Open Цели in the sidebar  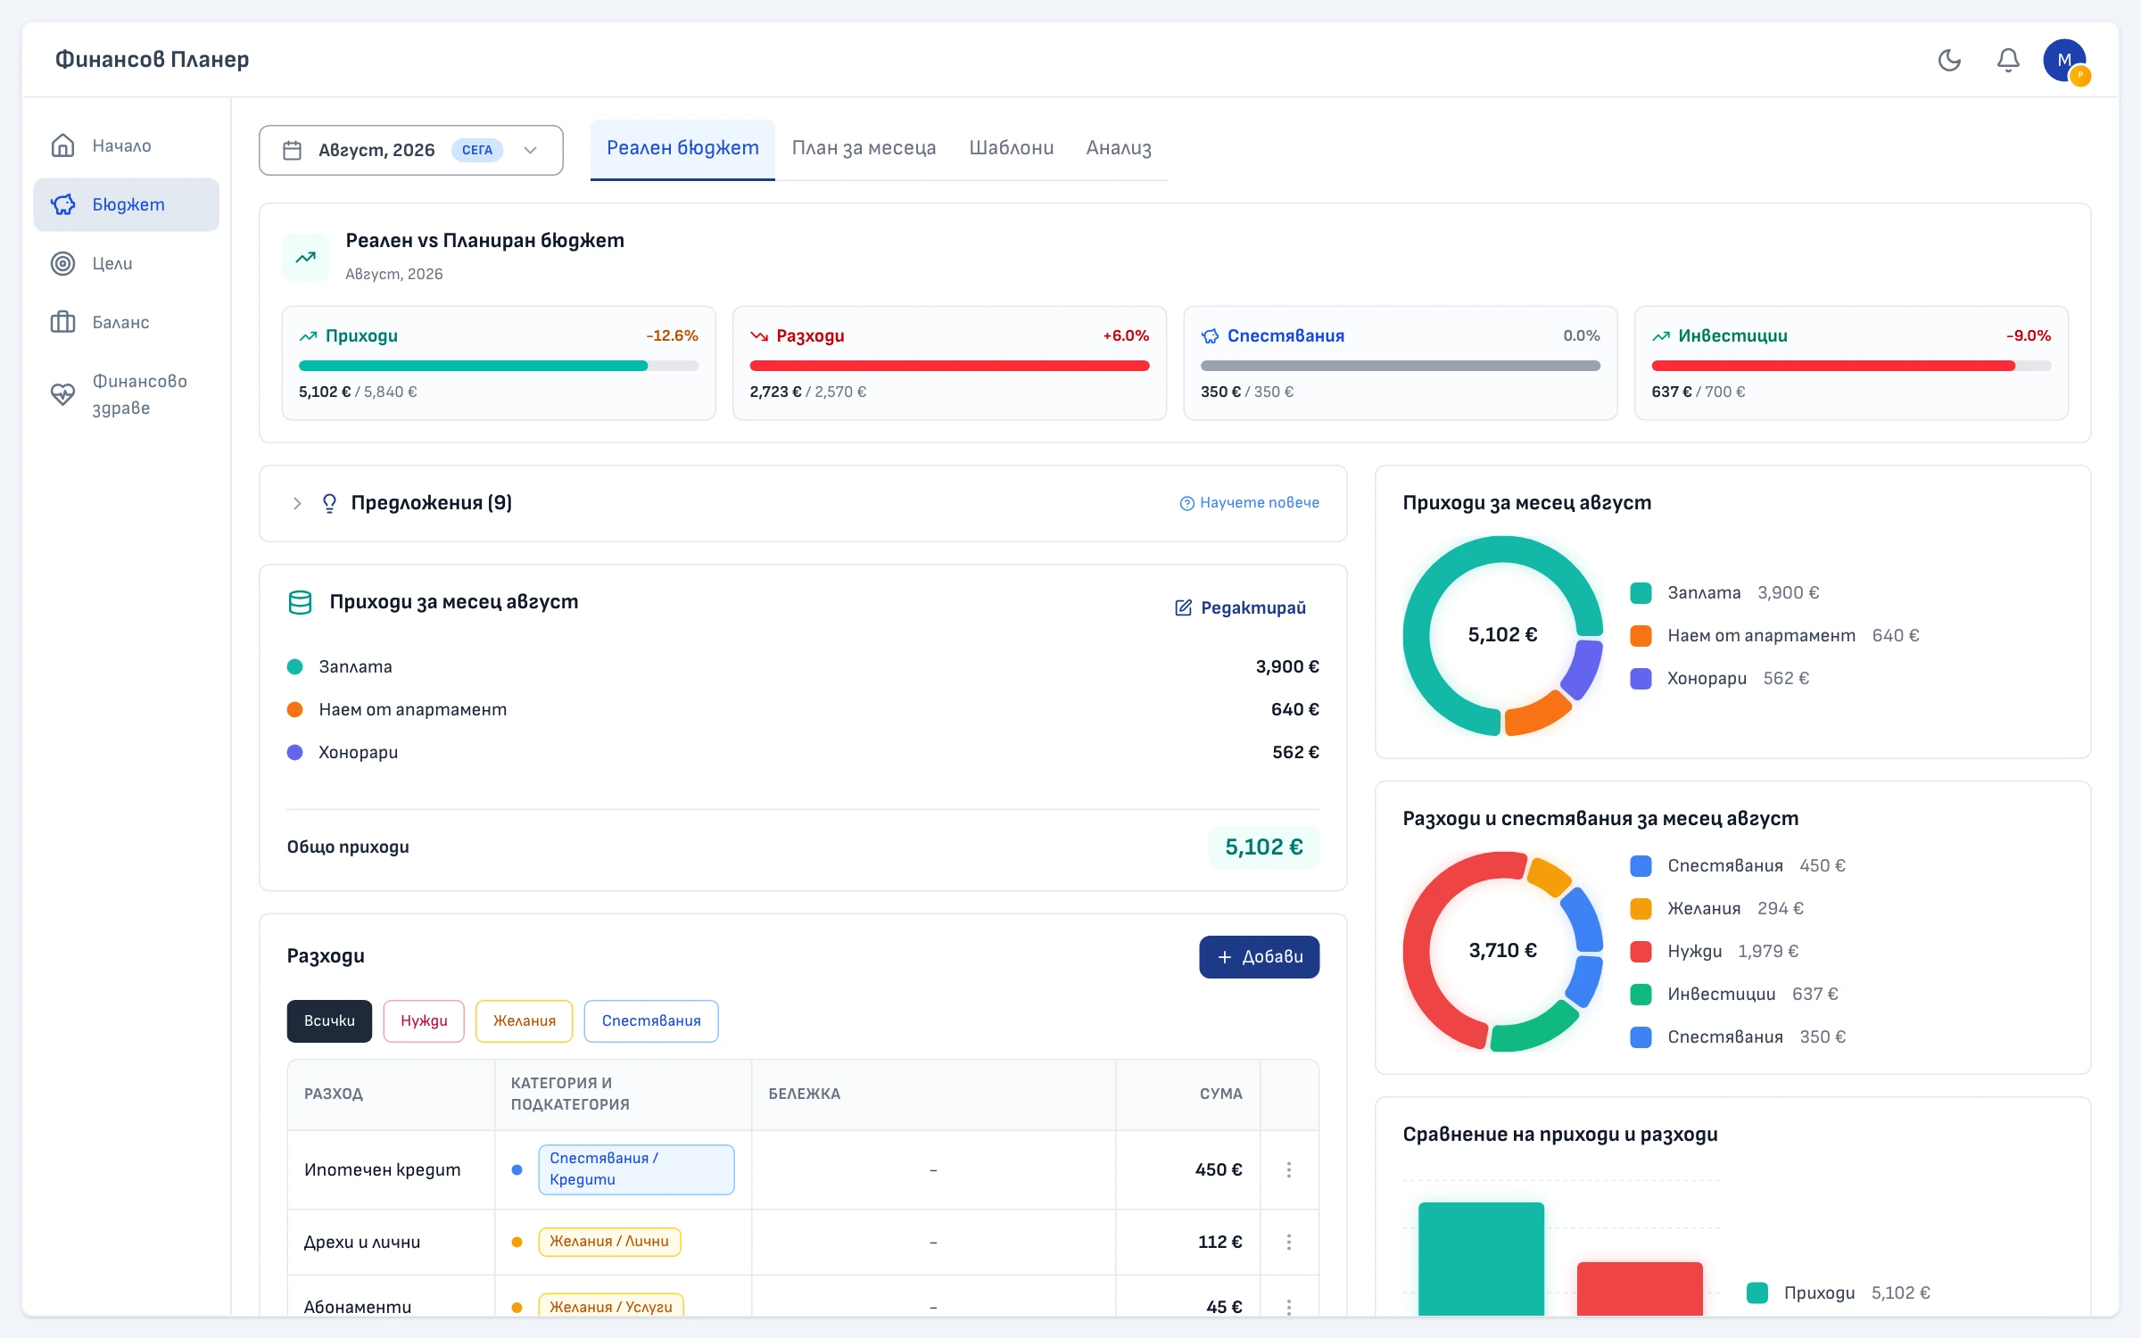(x=127, y=263)
